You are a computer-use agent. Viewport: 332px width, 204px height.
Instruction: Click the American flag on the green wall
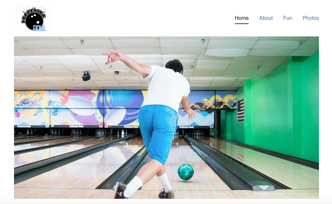[240, 110]
